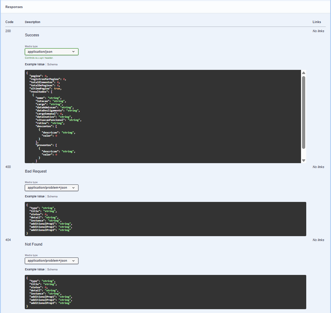Click the "proventos": [ line
This screenshot has width=331, height=313.
pyautogui.click(x=46, y=145)
